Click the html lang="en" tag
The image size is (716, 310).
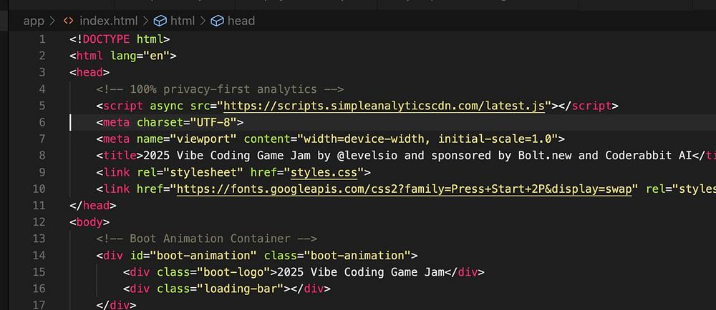(x=123, y=56)
